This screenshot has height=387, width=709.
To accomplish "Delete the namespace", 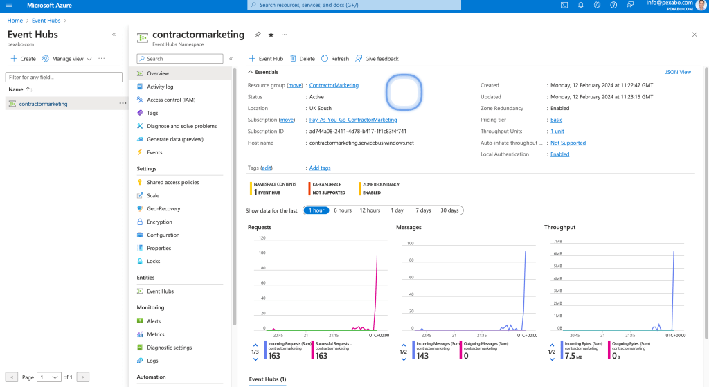I will coord(303,59).
